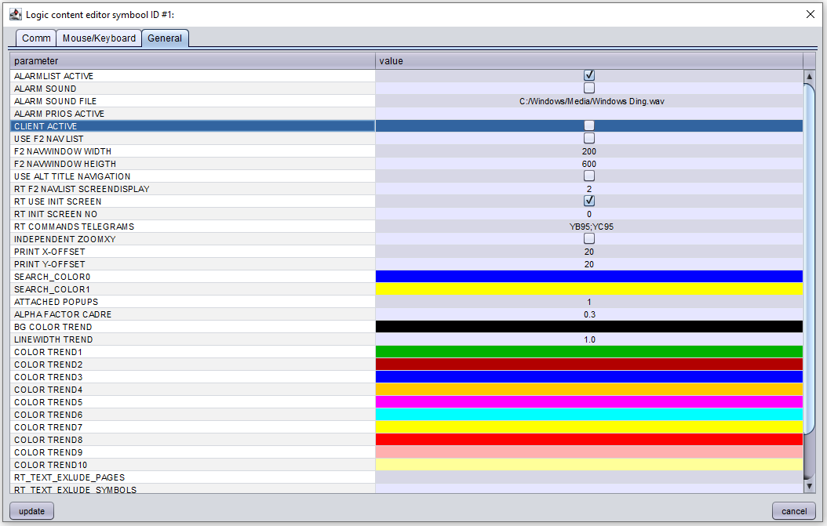Viewport: 827px width, 526px height.
Task: Click the scrollbar down arrow
Action: (811, 485)
